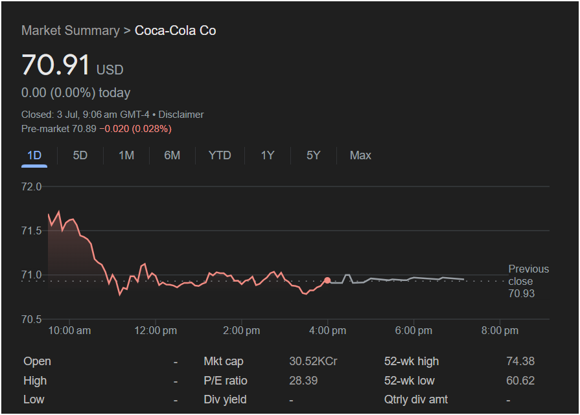Screen dimensions: 580x415
Task: Click the P/E ratio label
Action: [x=226, y=381]
